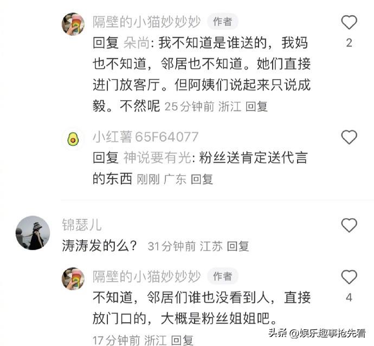Tap the 作者 badge on the first reply
This screenshot has height=346, width=374.
coord(223,22)
